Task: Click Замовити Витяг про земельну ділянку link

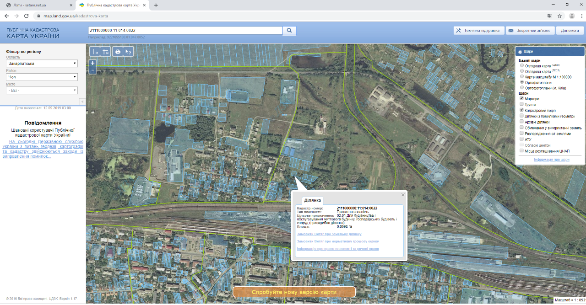Action: [x=329, y=234]
